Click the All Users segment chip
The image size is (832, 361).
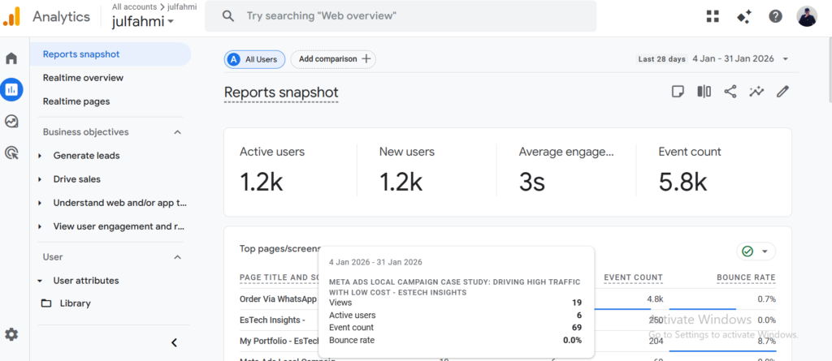point(253,59)
